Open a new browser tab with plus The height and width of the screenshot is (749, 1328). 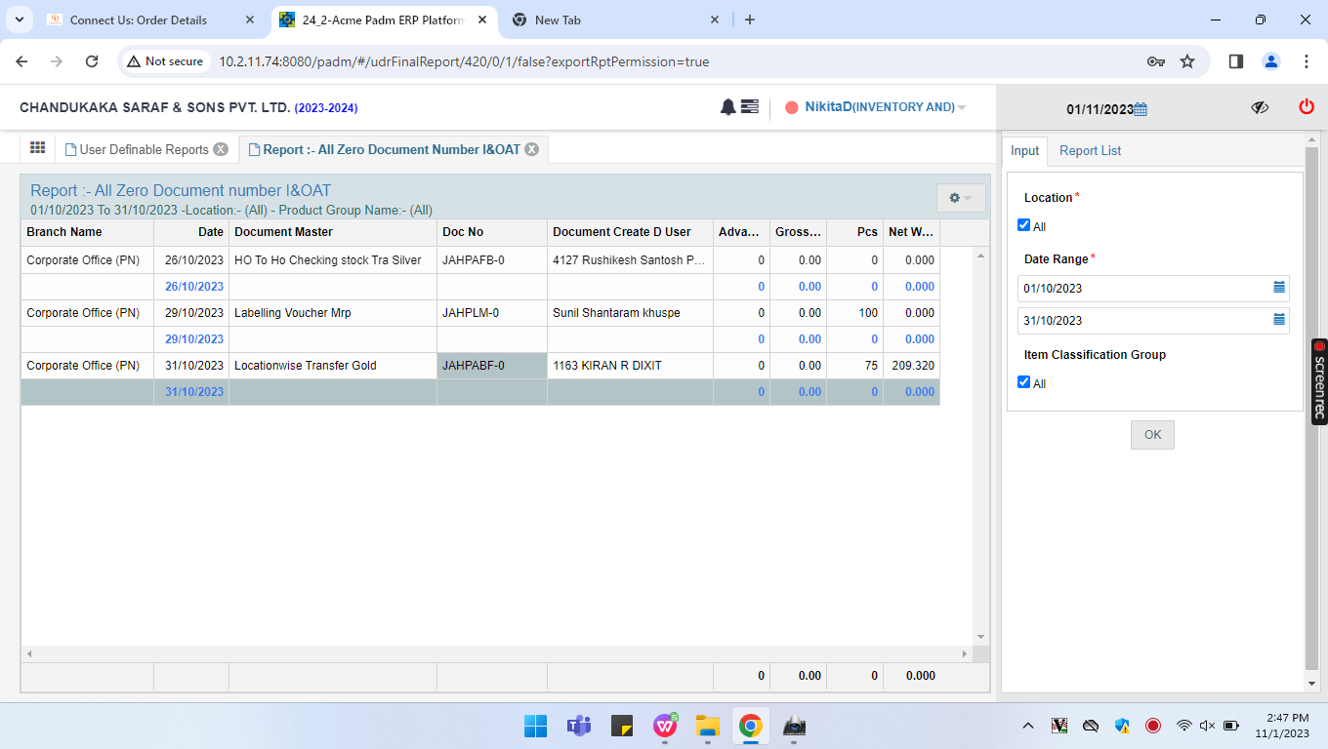(750, 20)
